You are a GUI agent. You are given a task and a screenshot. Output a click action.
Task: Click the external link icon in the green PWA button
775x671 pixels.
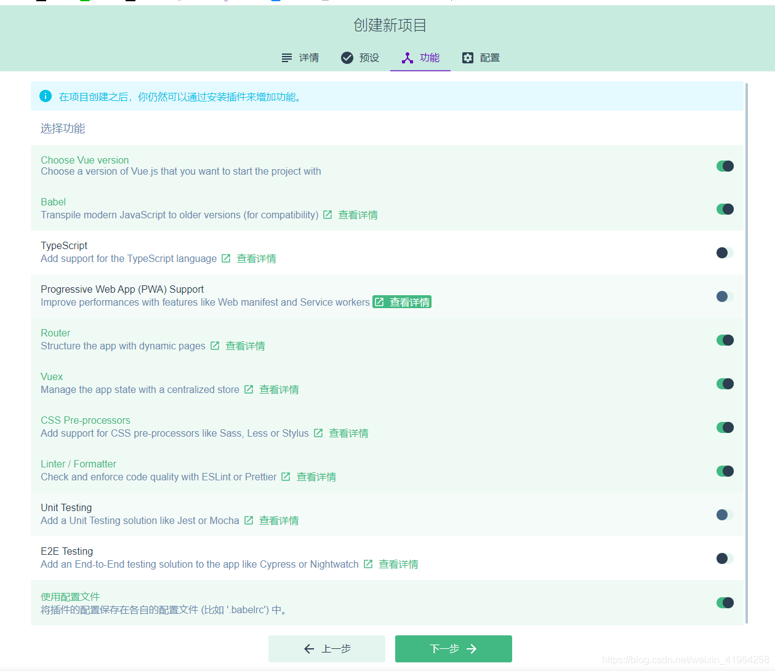click(380, 302)
